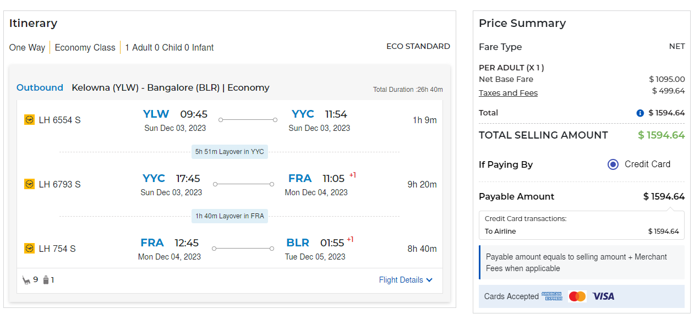This screenshot has height=314, width=694.
Task: Click the 1h 40m Layover in FRA badge
Action: click(x=229, y=216)
